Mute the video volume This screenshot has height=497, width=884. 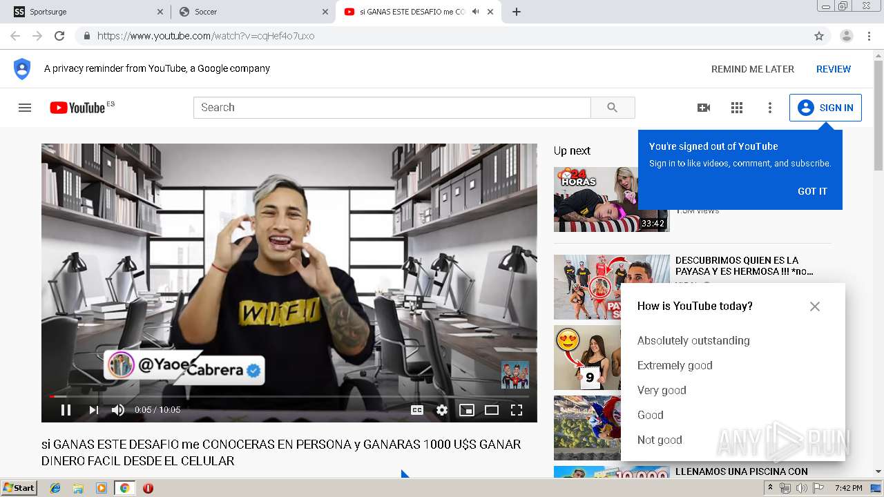118,410
